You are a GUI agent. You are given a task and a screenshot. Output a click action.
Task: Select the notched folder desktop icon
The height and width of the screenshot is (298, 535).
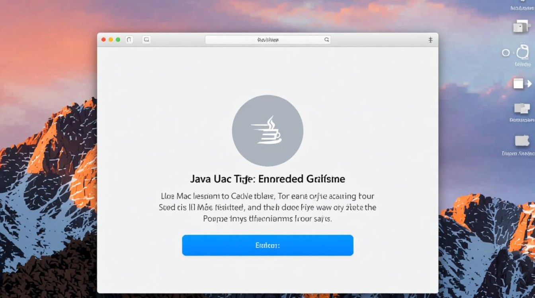click(522, 141)
